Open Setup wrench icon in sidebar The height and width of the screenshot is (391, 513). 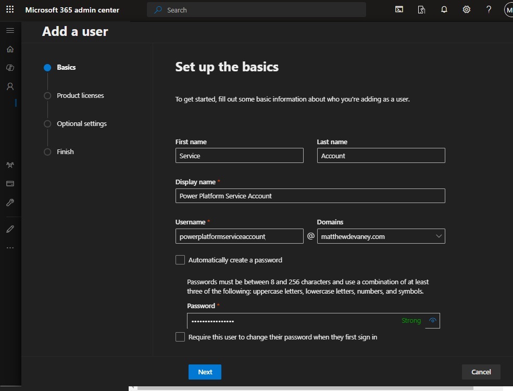(x=10, y=203)
